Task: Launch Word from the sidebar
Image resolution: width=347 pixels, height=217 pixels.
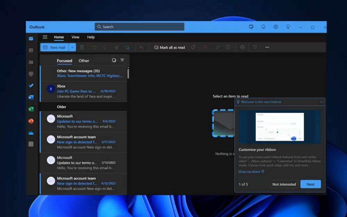Action: point(31,98)
